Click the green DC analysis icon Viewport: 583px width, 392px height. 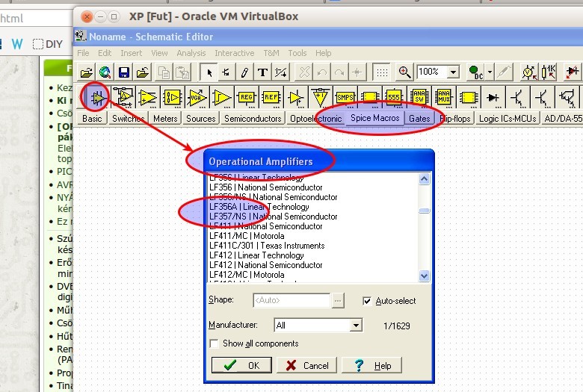pyautogui.click(x=475, y=72)
